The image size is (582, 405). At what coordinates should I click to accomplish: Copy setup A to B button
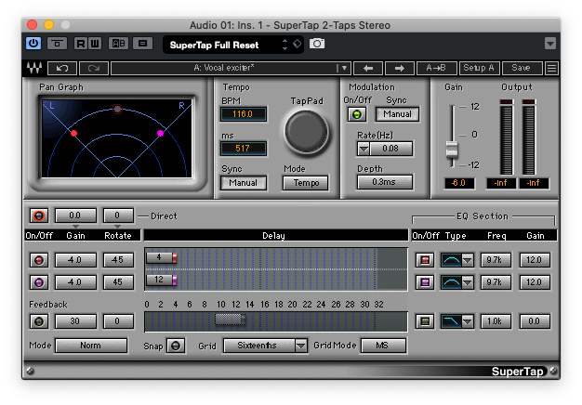[436, 68]
